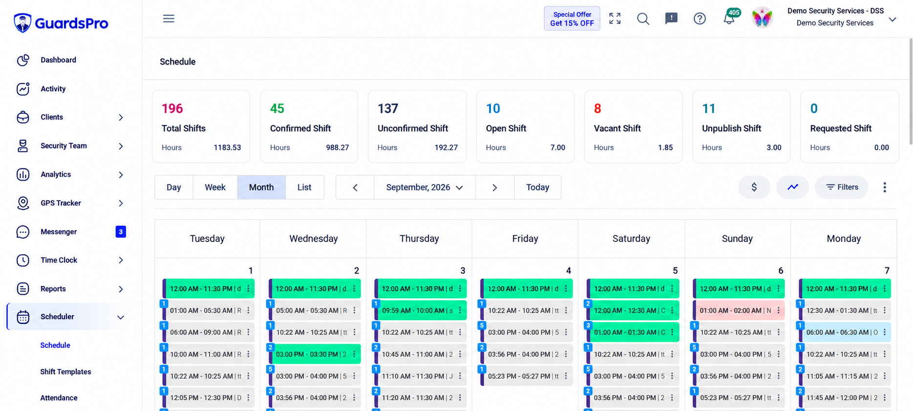Screen dimensions: 913x411
Task: Click the GuardsPro logo
Action: pos(61,23)
